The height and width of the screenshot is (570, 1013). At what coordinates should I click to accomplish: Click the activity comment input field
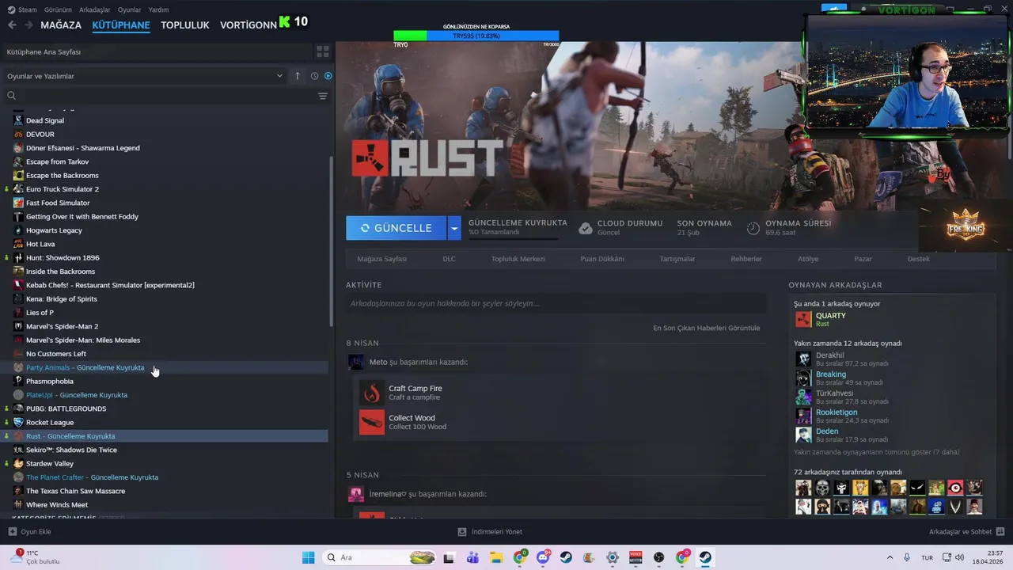[x=556, y=303]
